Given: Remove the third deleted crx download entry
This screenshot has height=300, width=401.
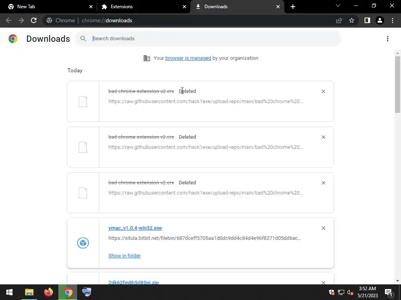Looking at the screenshot, I should tap(323, 183).
